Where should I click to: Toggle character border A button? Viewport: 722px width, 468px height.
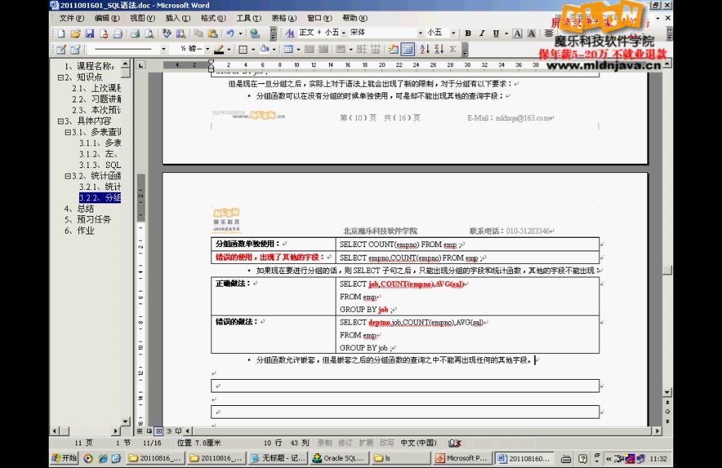click(x=518, y=33)
